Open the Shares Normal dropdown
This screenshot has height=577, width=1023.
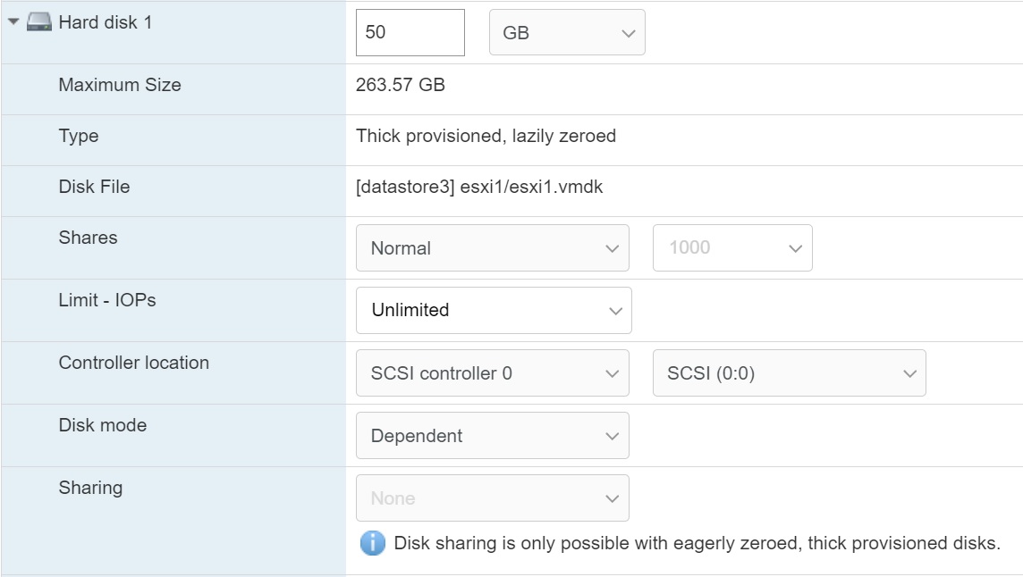pos(492,248)
